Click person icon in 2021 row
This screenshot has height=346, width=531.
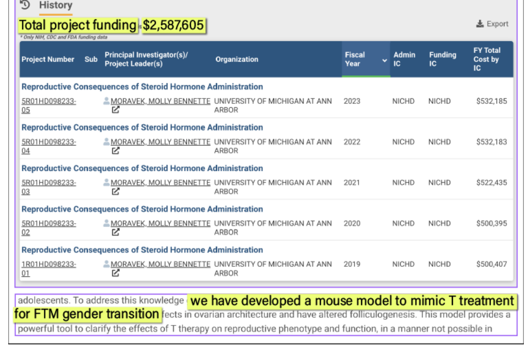tap(106, 182)
